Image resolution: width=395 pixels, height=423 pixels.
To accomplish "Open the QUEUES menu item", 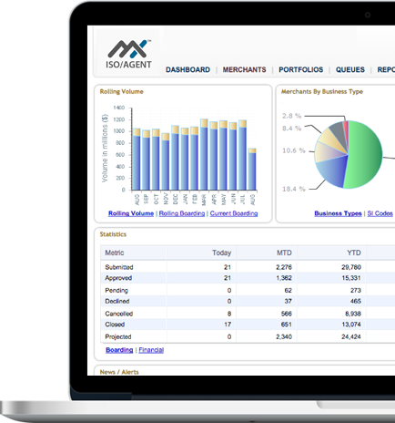I will [x=350, y=69].
